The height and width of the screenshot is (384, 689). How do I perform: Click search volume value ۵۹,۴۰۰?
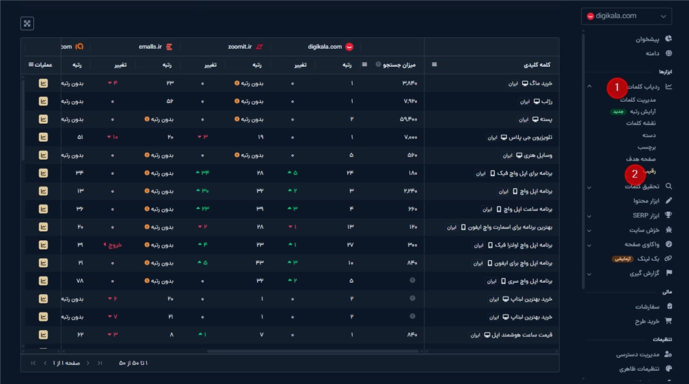click(409, 119)
